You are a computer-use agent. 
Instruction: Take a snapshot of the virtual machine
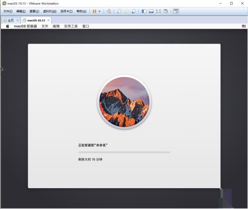coord(119,11)
